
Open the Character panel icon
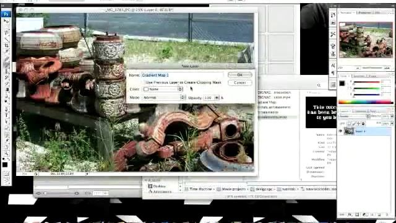click(333, 66)
